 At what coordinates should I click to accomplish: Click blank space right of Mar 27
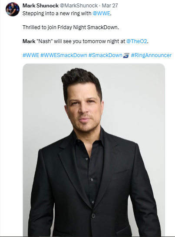[145, 6]
